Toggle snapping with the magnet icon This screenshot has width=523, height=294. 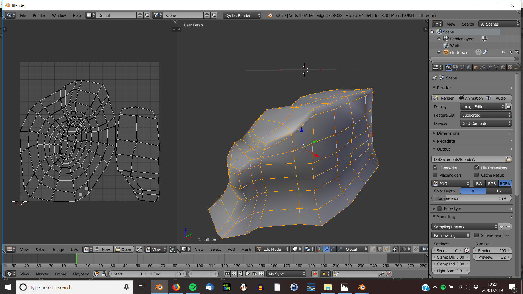click(x=417, y=249)
